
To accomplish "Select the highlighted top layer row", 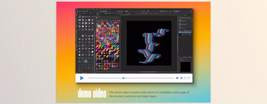I will pos(185,32).
